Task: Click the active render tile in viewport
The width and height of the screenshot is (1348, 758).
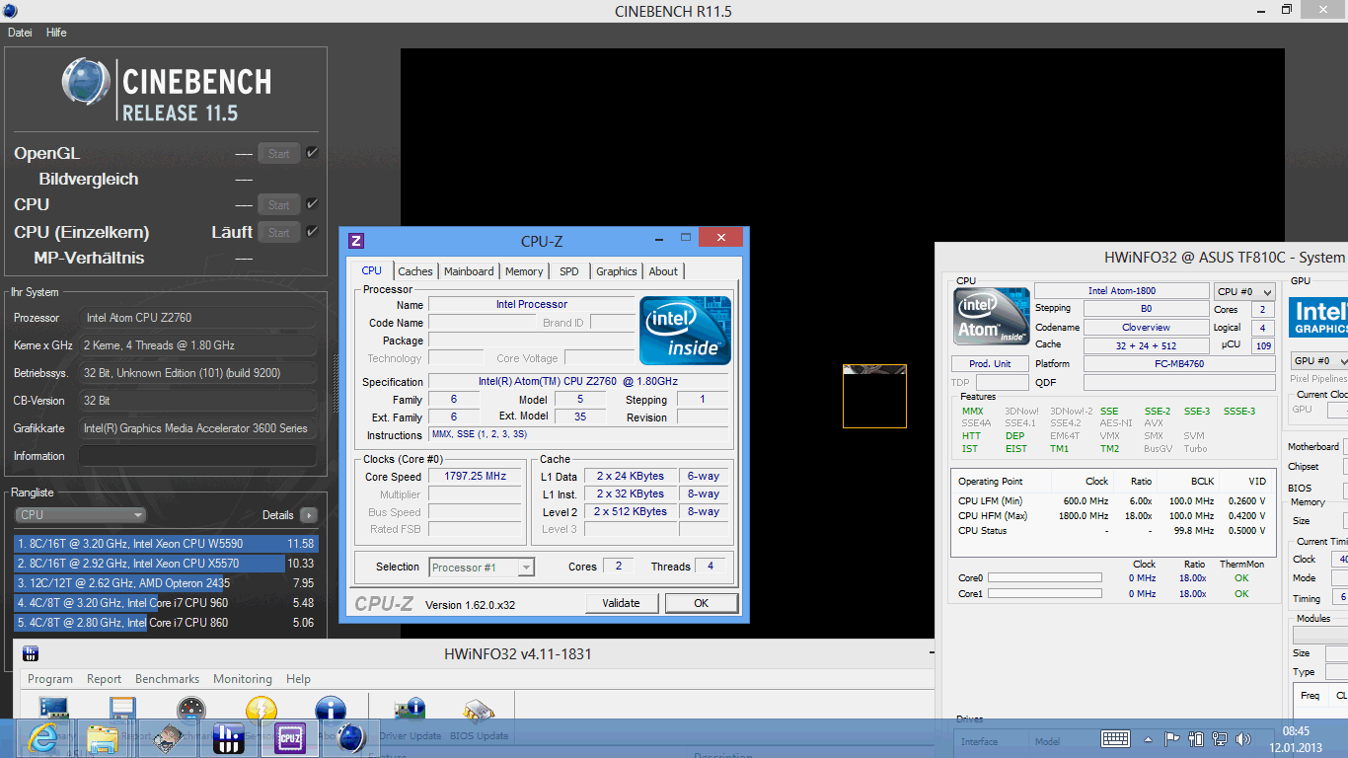Action: tap(874, 396)
